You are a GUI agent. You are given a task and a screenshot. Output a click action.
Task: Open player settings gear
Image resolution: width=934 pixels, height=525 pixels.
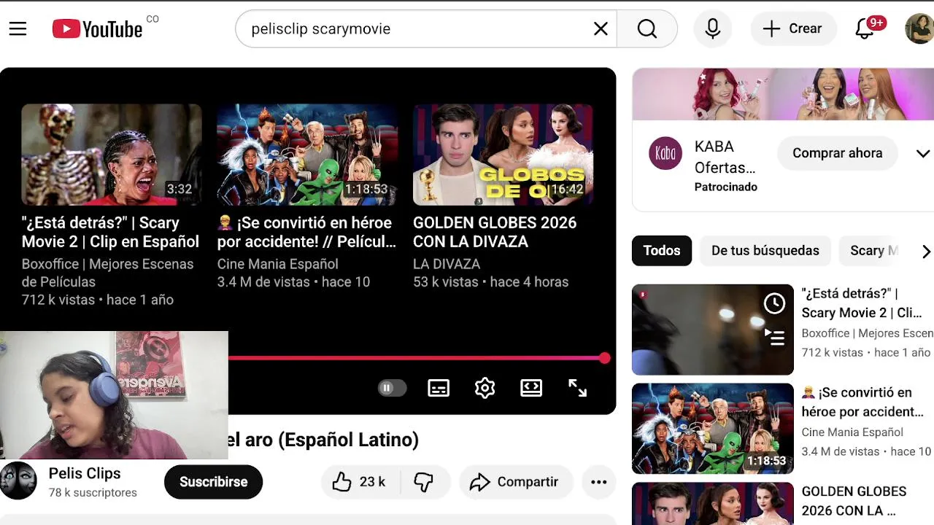(485, 389)
